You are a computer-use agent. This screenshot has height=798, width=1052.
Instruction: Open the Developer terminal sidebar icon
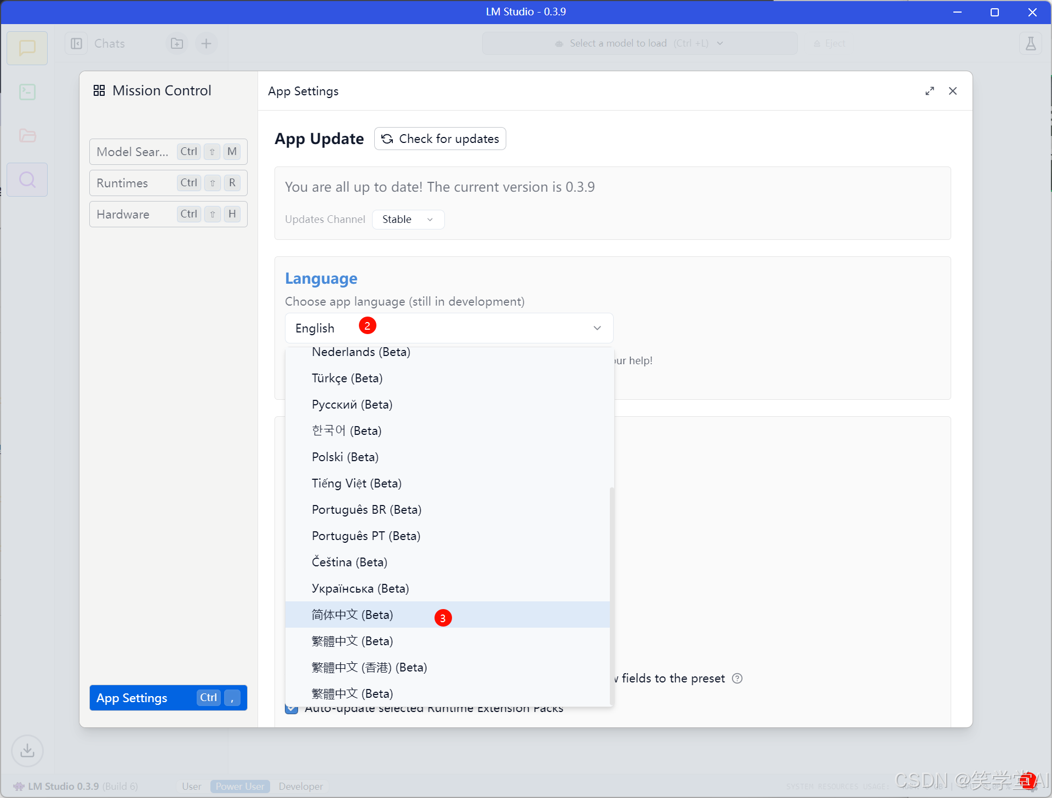pyautogui.click(x=27, y=92)
